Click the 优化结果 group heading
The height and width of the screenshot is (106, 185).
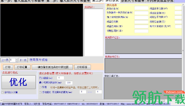point(112,5)
